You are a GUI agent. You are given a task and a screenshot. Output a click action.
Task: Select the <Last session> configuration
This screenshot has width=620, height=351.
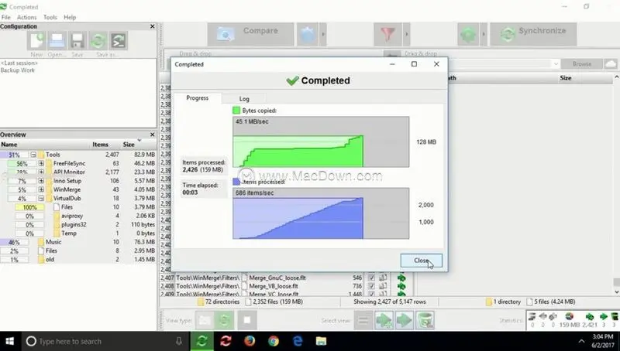pyautogui.click(x=19, y=63)
